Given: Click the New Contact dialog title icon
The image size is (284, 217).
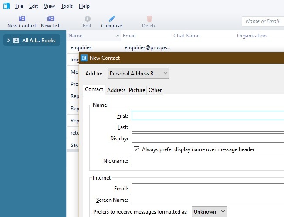Looking at the screenshot, I should tap(84, 58).
